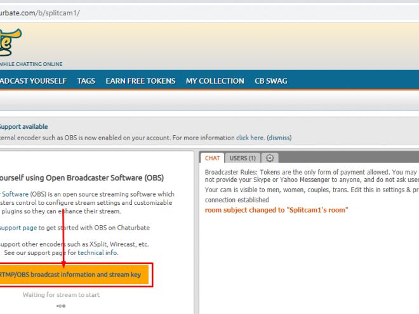Click the 'Support available' heading
Image resolution: width=419 pixels, height=314 pixels.
pyautogui.click(x=23, y=127)
